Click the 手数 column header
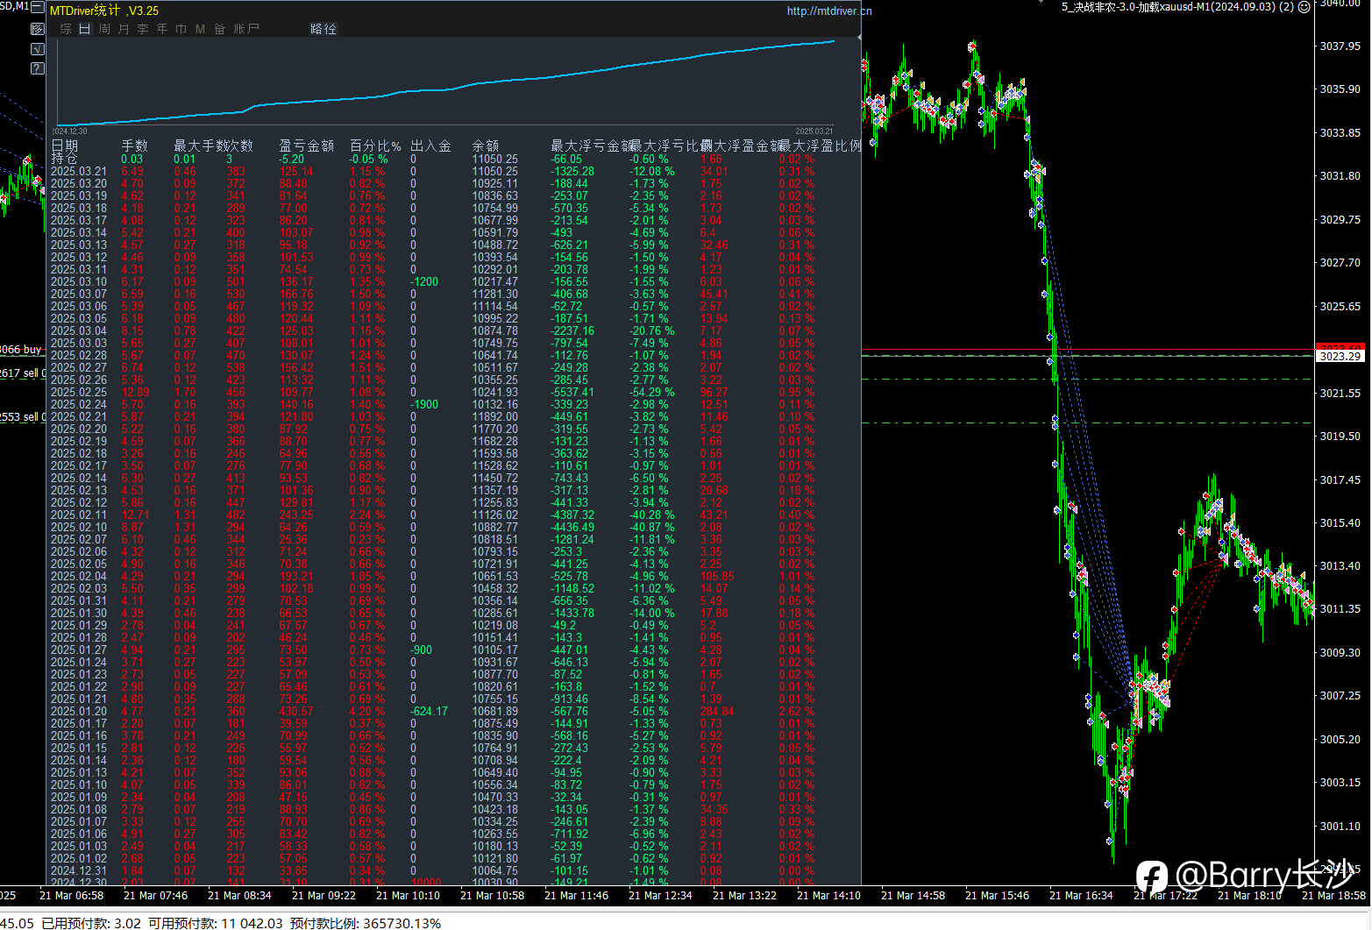Image resolution: width=1372 pixels, height=930 pixels. (135, 146)
